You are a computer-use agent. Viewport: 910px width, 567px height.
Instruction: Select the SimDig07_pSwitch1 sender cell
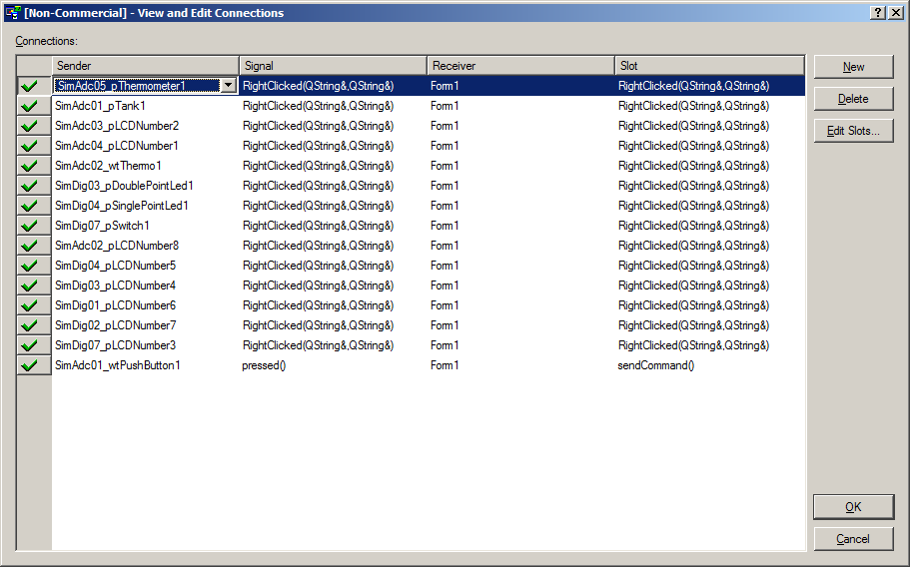point(146,226)
